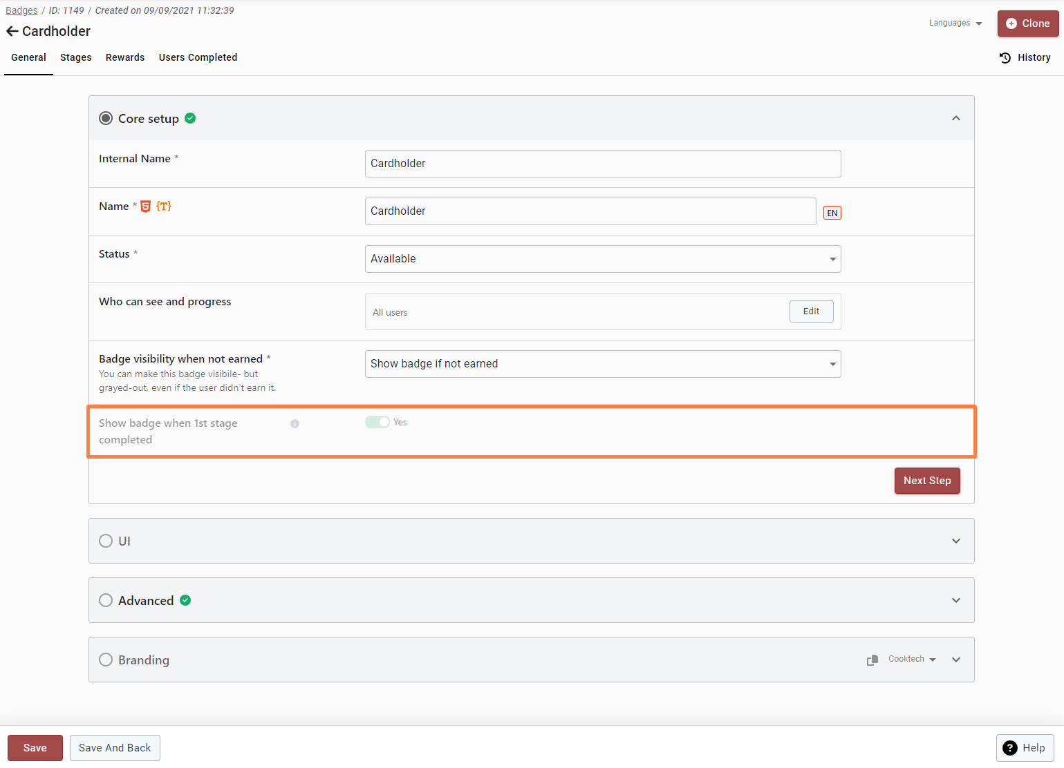Click the {T} template icon beside Name
The width and height of the screenshot is (1064, 768).
[x=164, y=207]
